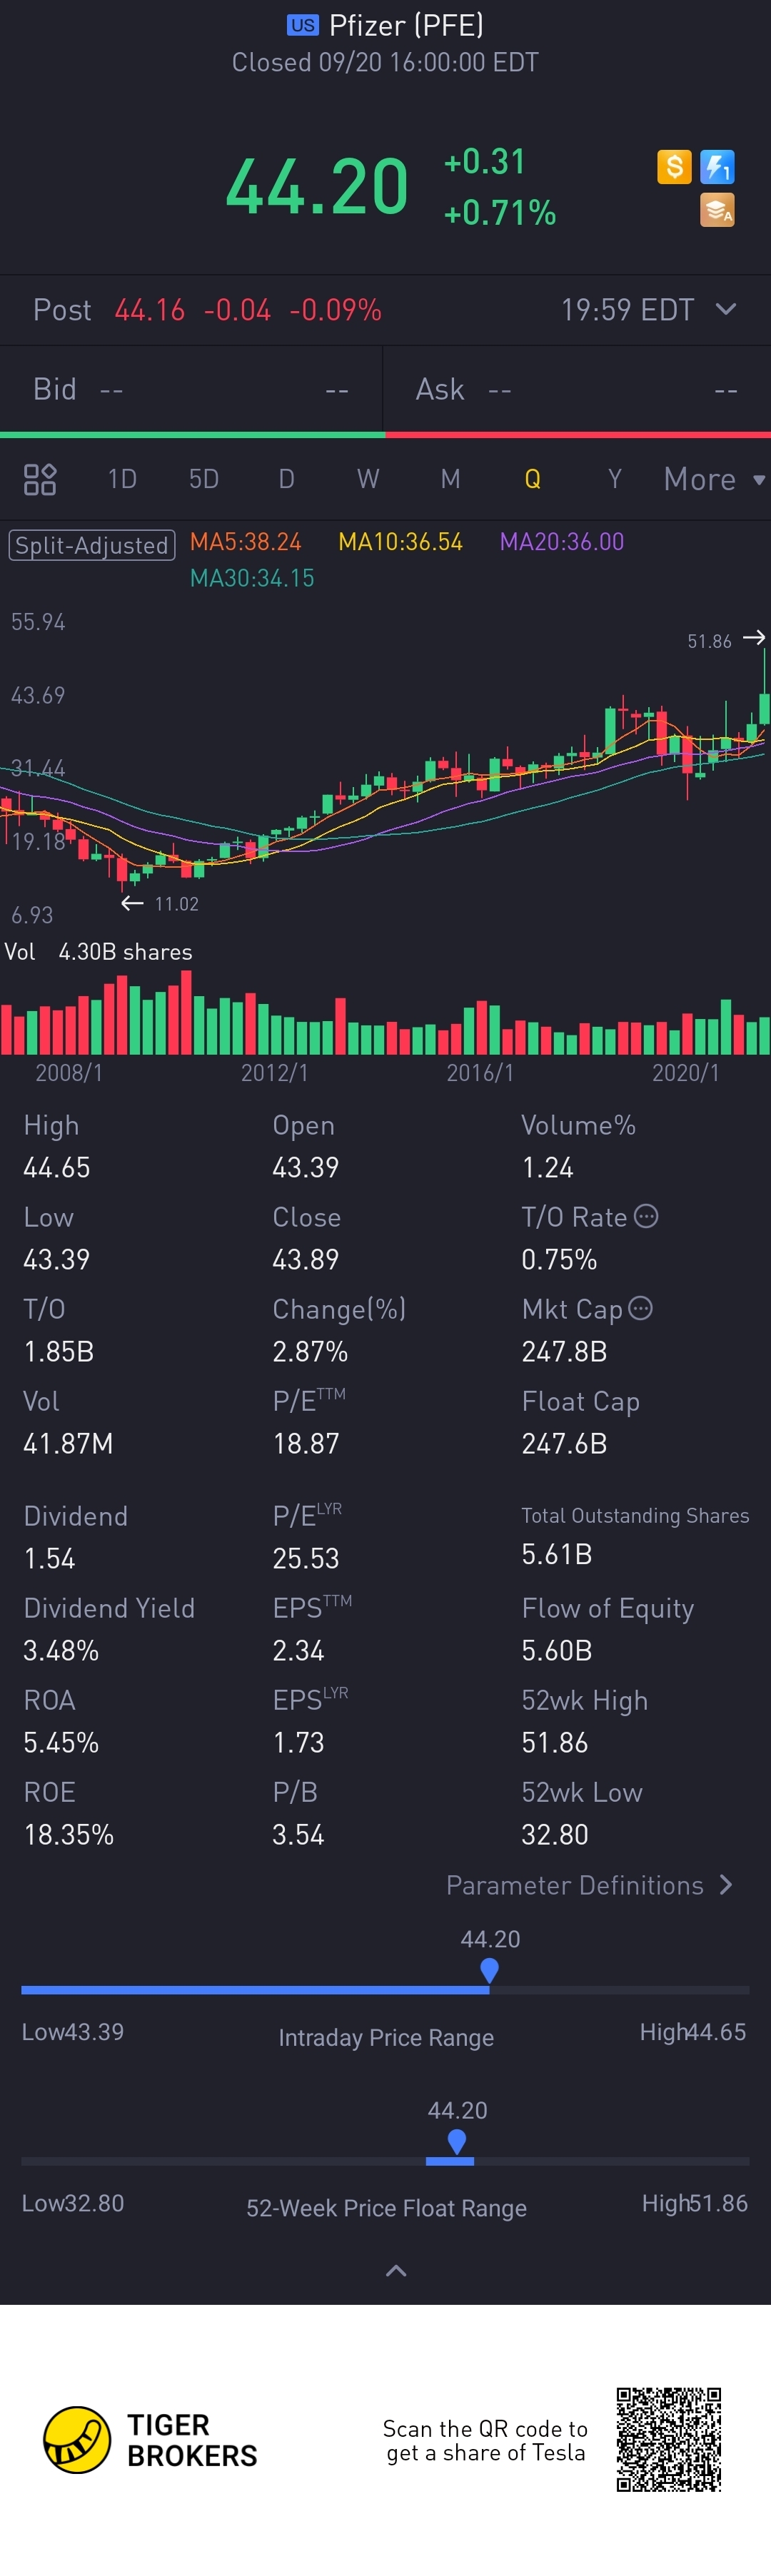
Task: Tap the orange stacked layers badge
Action: click(717, 211)
